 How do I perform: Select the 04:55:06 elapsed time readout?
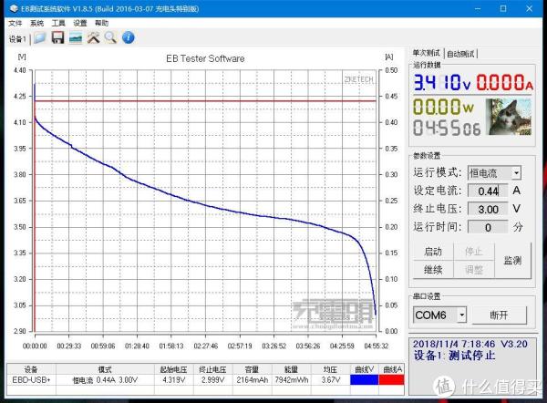point(447,128)
